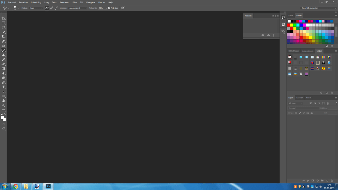Open the Limieten dropdown set to Aangrenzend
Screen dimensions: 338x190
click(78, 8)
